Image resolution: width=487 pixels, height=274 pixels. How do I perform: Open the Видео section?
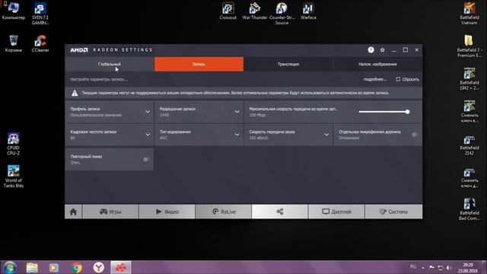[167, 212]
